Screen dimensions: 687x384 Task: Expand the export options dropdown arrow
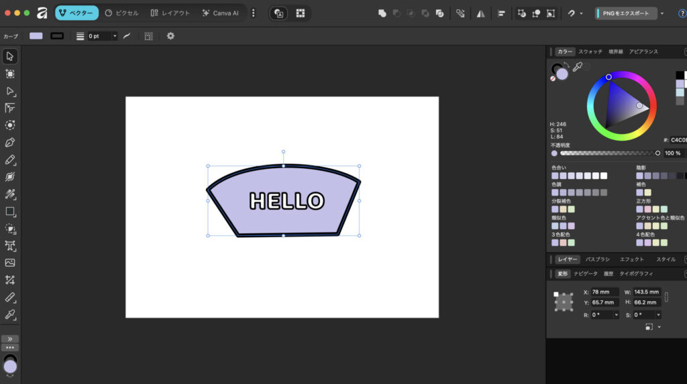tap(662, 13)
